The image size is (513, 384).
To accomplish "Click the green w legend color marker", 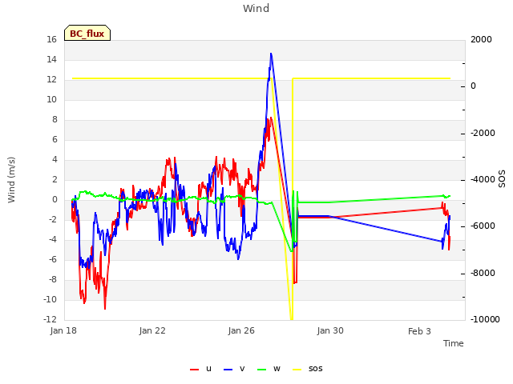I will [262, 370].
